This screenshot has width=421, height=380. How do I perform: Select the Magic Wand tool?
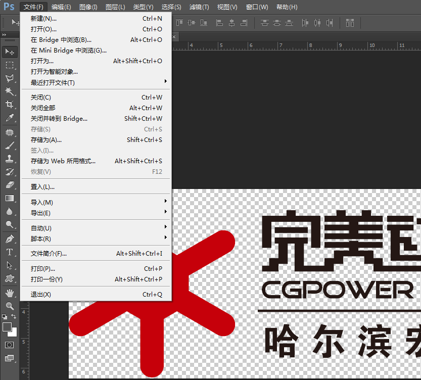pyautogui.click(x=9, y=91)
